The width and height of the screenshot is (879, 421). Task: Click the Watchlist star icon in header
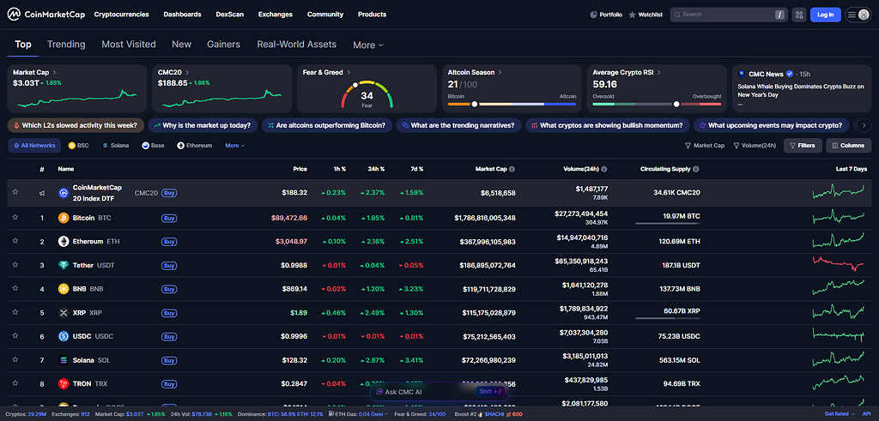pos(633,15)
